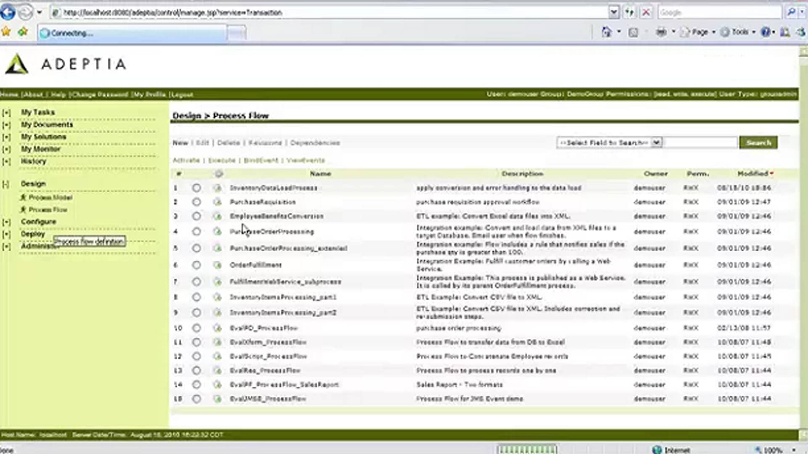The width and height of the screenshot is (808, 454).
Task: Click the Refresh page icon
Action: pos(629,12)
